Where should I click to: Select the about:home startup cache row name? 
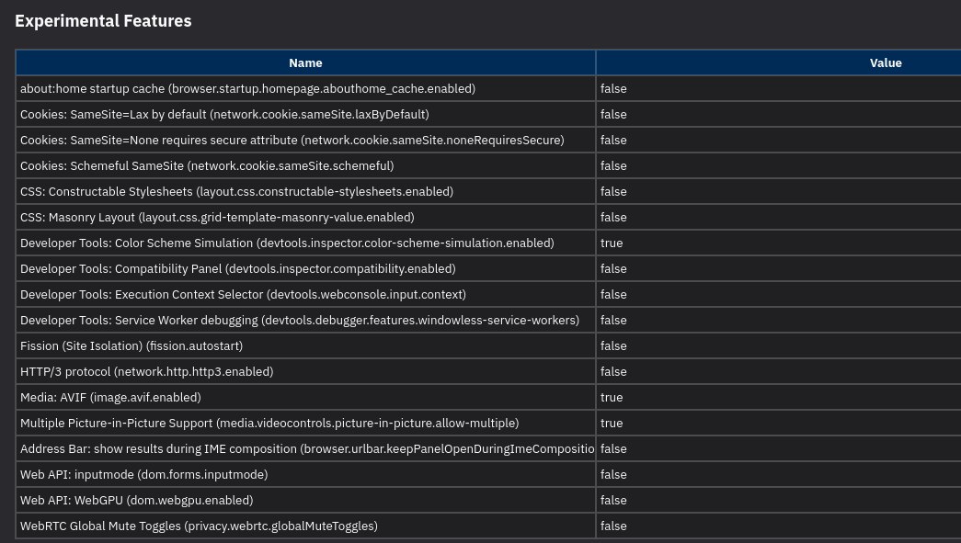247,89
